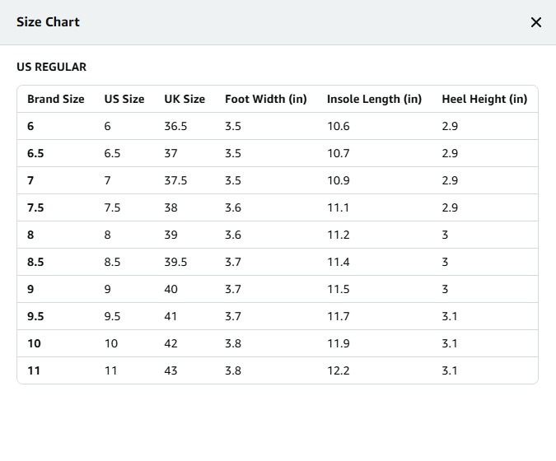Screen dimensions: 556x461
Task: Click the insole length 11.7 cell
Action: pos(338,316)
